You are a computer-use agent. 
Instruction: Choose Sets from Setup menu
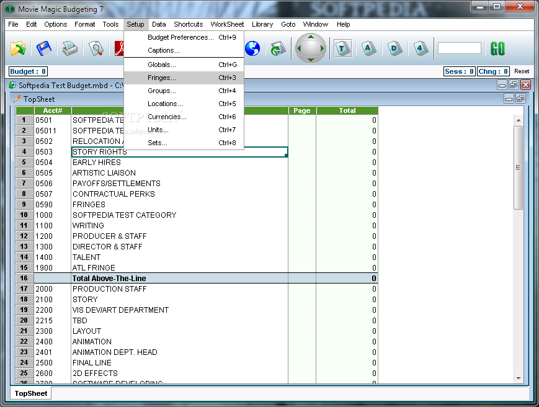[184, 143]
